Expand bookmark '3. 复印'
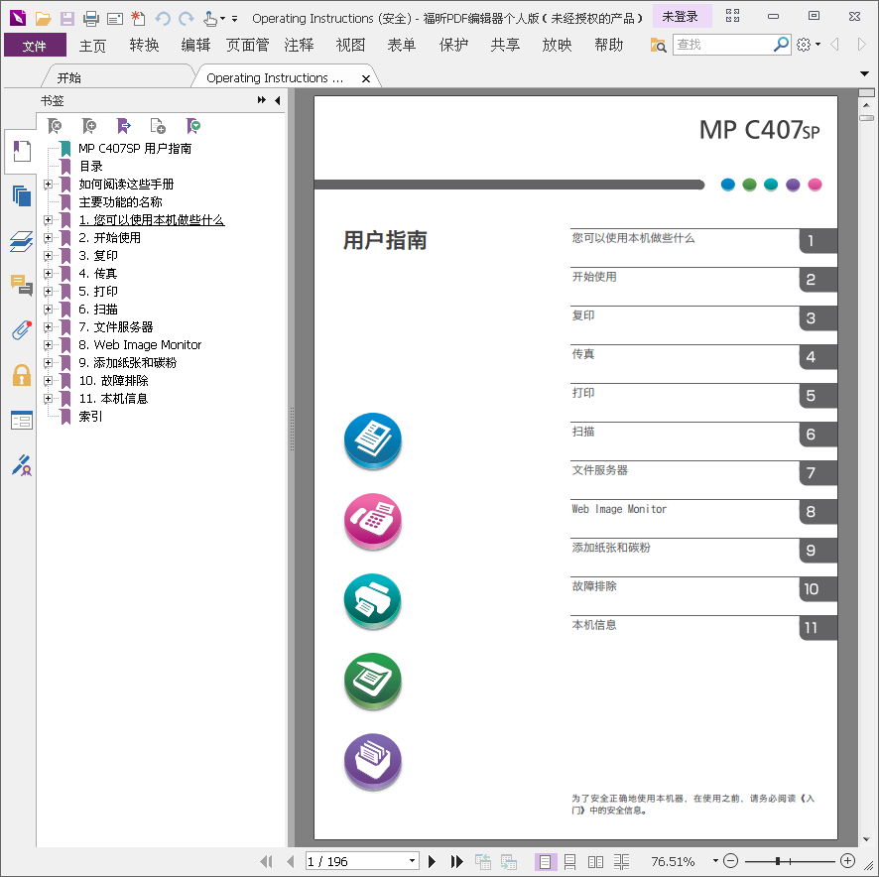This screenshot has height=877, width=879. point(49,256)
